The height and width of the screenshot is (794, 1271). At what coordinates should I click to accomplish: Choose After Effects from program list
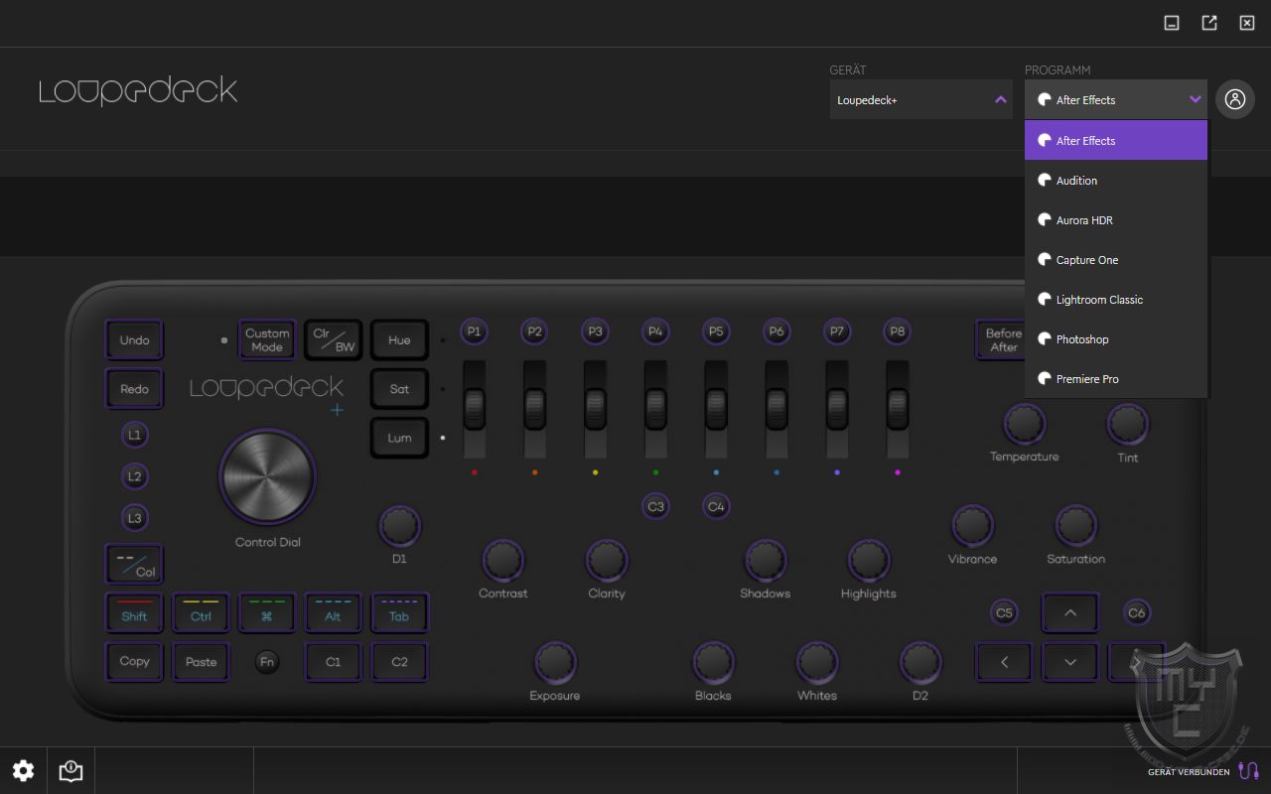[x=1116, y=140]
